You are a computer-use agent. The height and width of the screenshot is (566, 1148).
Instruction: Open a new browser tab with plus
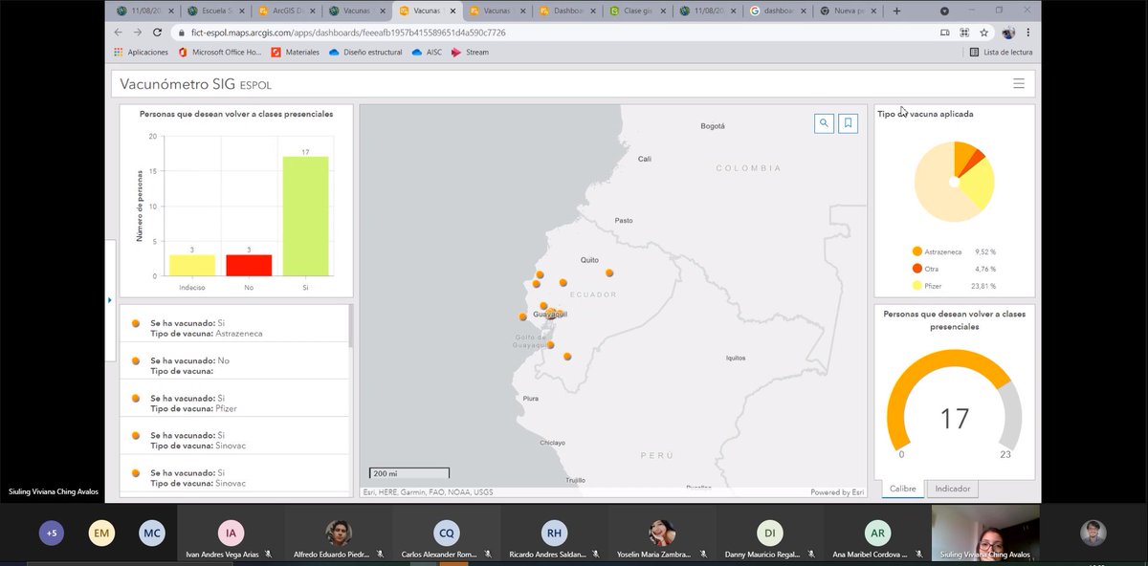896,11
